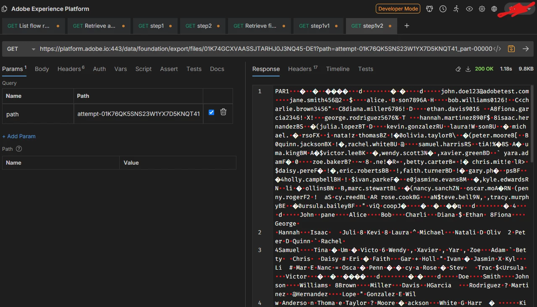Click the Bruno dog icon in the header
This screenshot has height=307, width=537.
click(429, 9)
